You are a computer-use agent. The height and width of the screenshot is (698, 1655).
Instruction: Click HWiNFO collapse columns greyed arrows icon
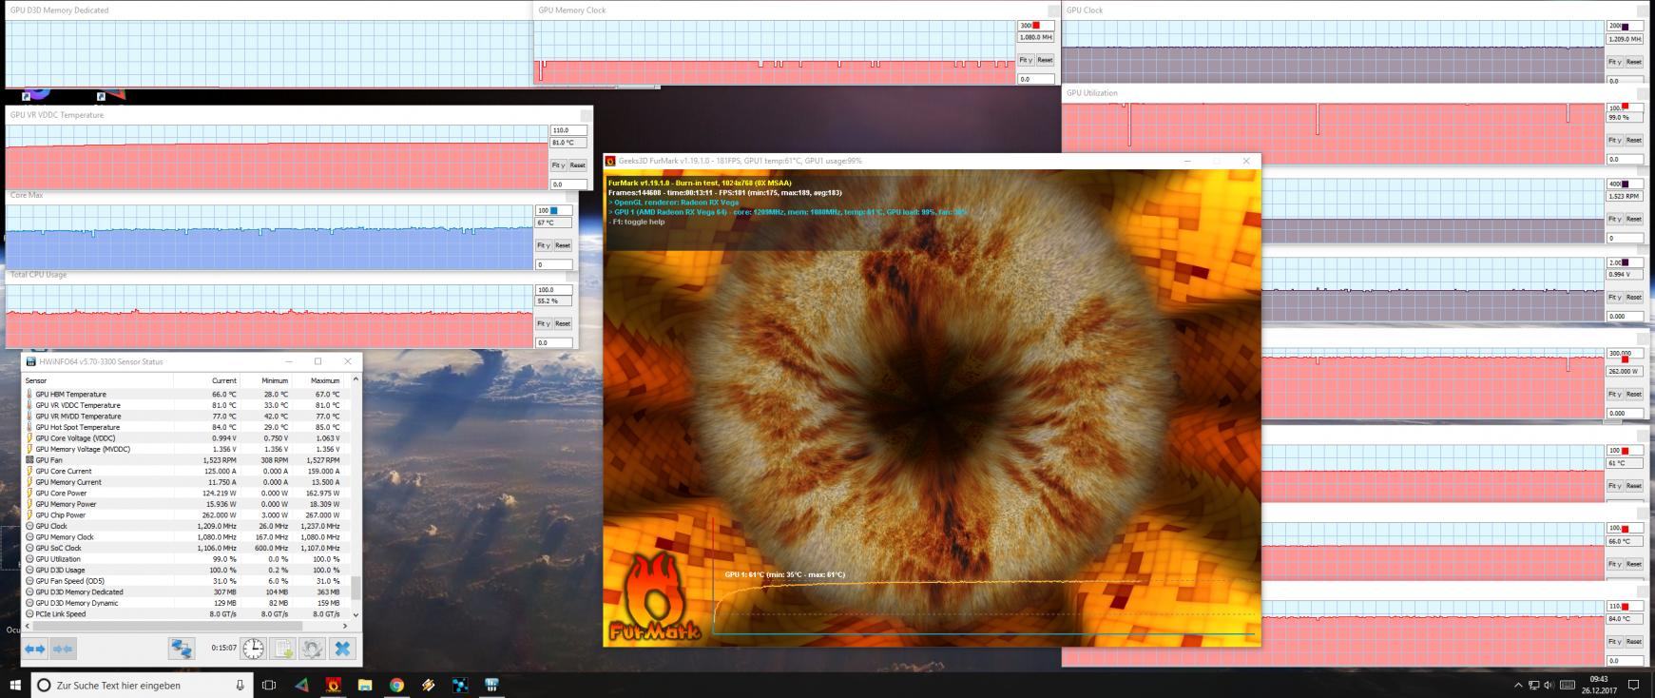coord(64,649)
